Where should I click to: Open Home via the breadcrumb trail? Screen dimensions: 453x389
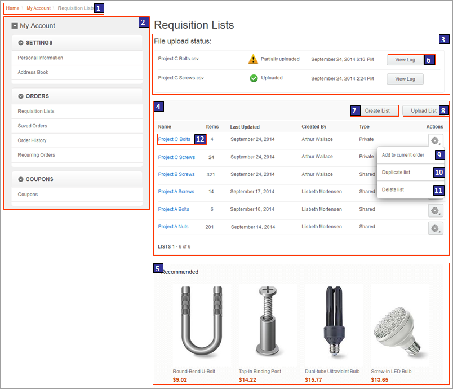12,8
